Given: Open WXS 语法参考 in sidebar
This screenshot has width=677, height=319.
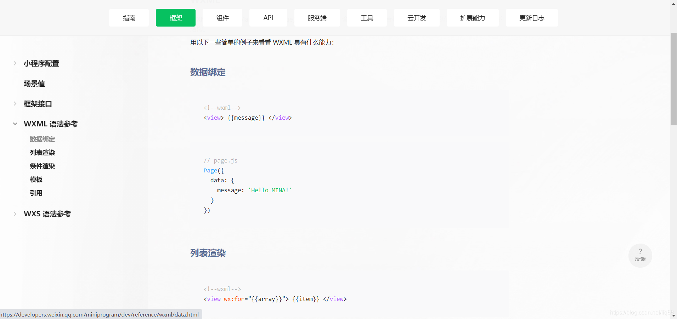Looking at the screenshot, I should pos(47,214).
